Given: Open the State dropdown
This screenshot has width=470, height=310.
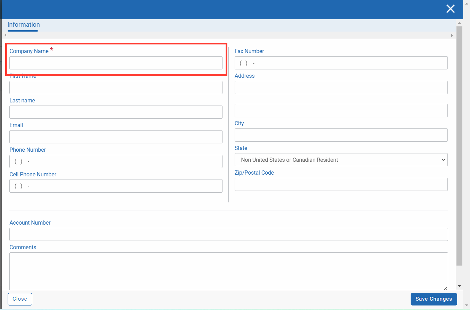Looking at the screenshot, I should (341, 160).
